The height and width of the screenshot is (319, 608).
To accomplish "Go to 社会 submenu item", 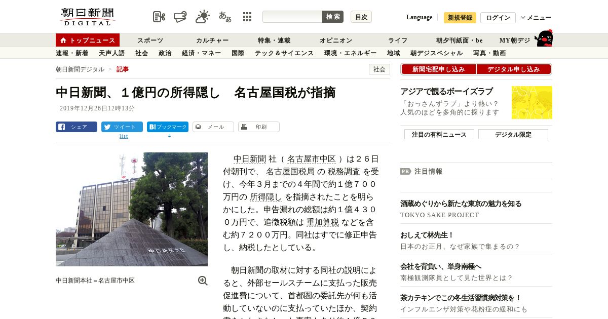I will point(142,53).
